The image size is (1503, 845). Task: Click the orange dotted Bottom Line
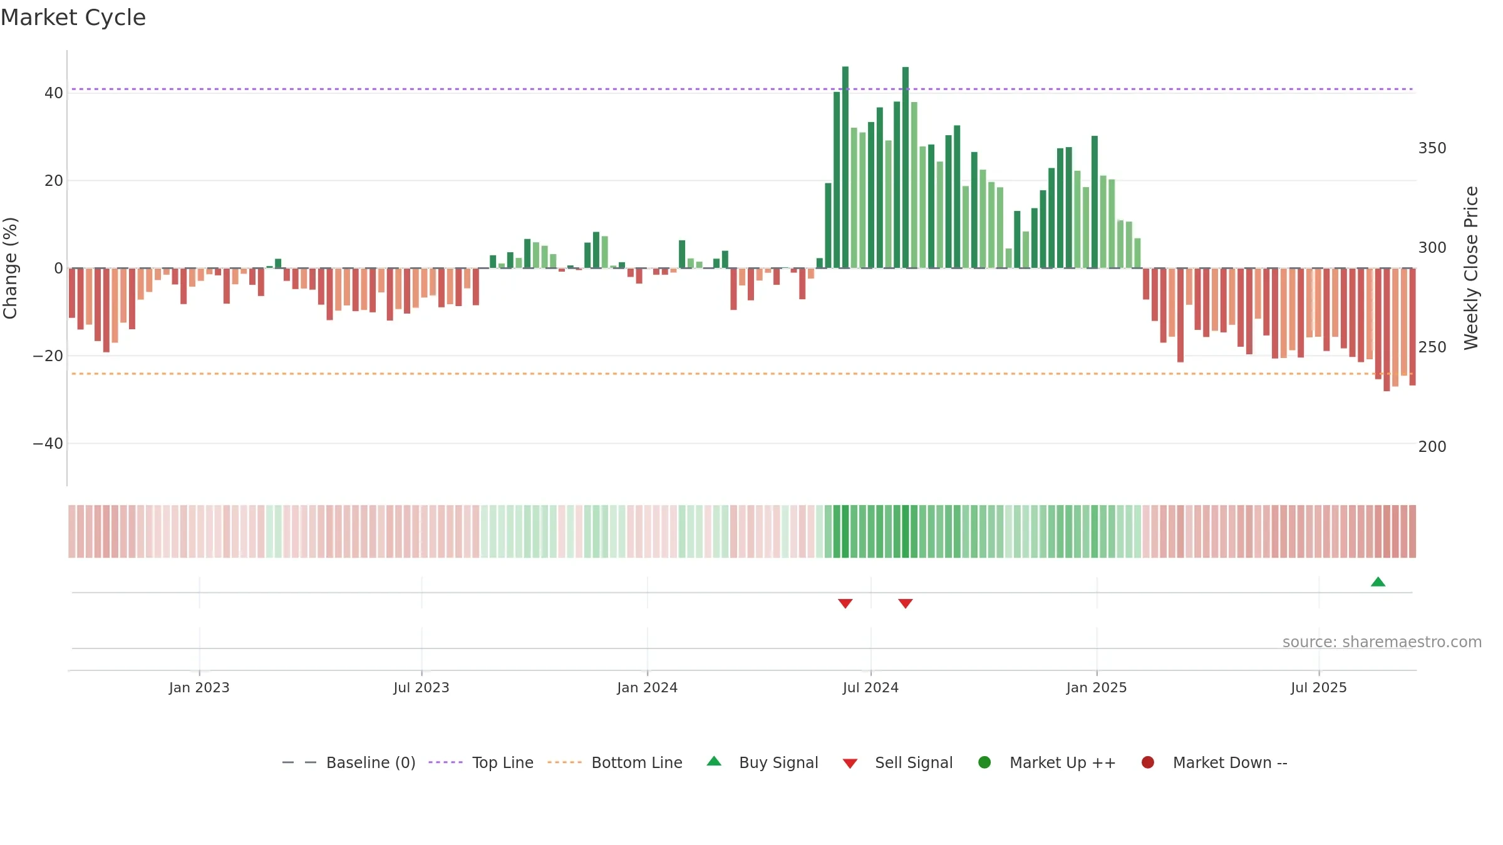point(741,374)
